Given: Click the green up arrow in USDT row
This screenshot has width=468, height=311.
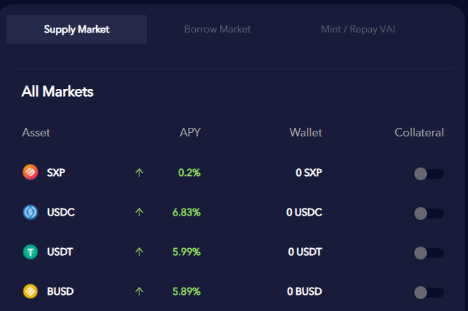Looking at the screenshot, I should pos(139,252).
